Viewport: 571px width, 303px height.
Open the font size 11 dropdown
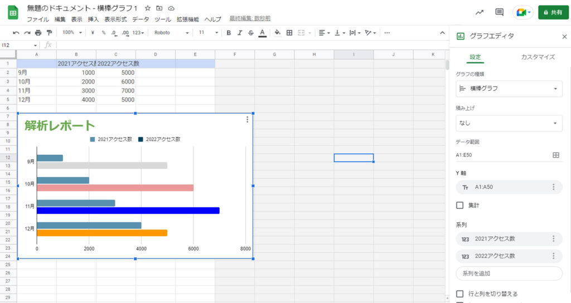(209, 33)
